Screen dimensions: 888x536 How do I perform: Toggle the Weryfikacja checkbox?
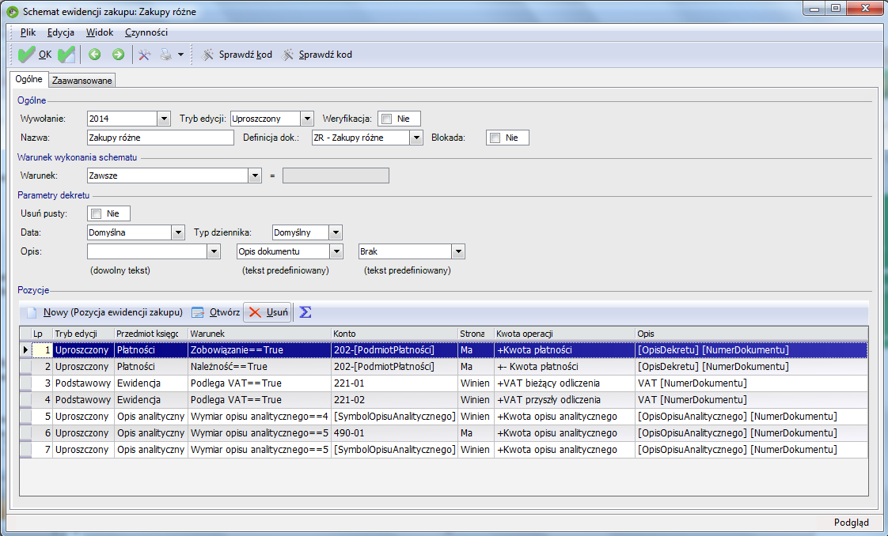[387, 119]
